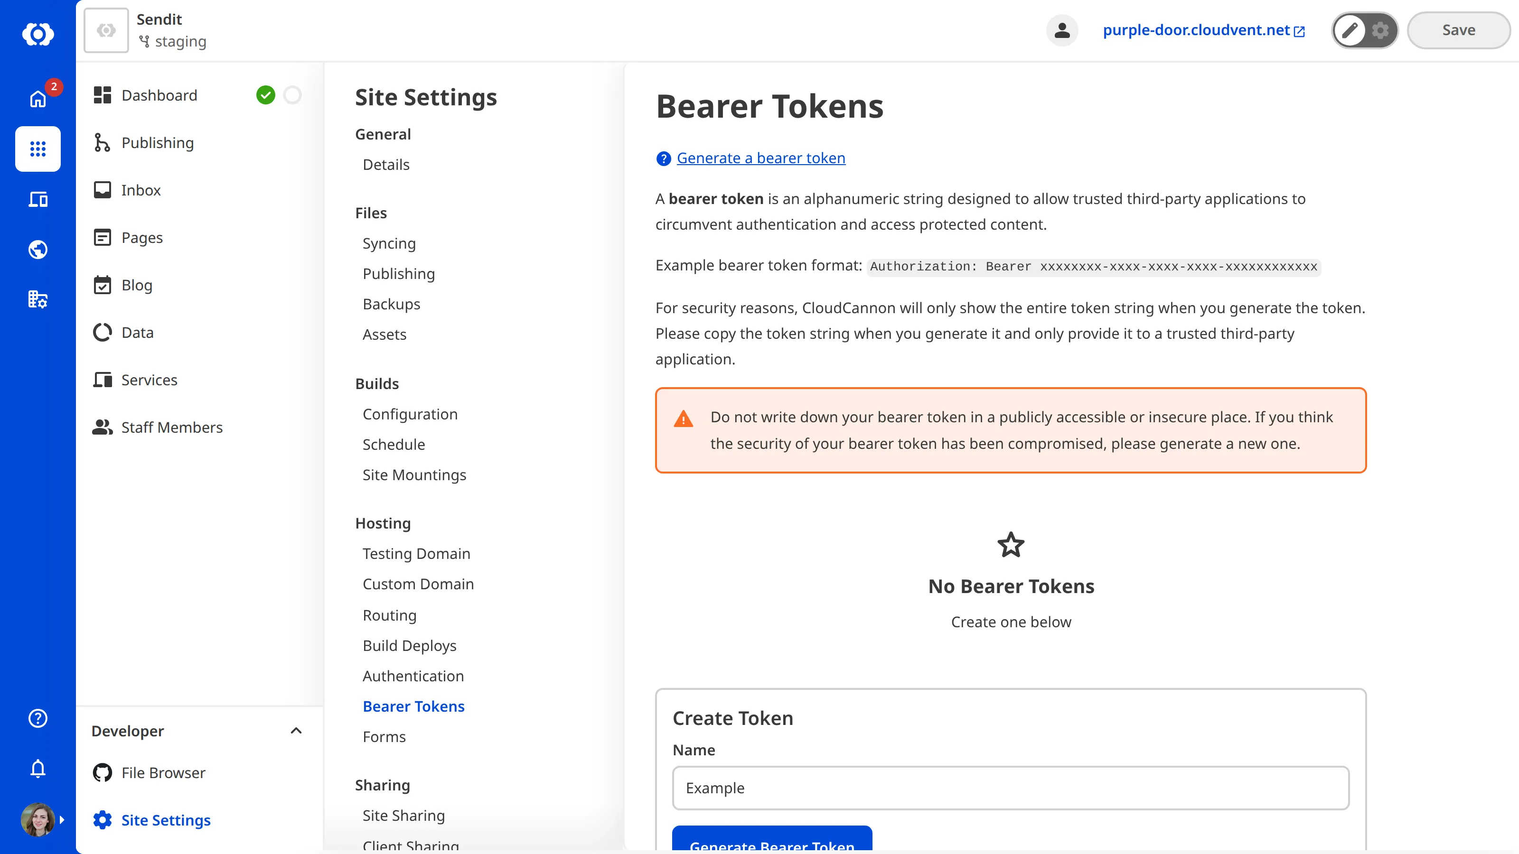The height and width of the screenshot is (854, 1519).
Task: Click the Sendit site logo thumbnail
Action: 106,30
